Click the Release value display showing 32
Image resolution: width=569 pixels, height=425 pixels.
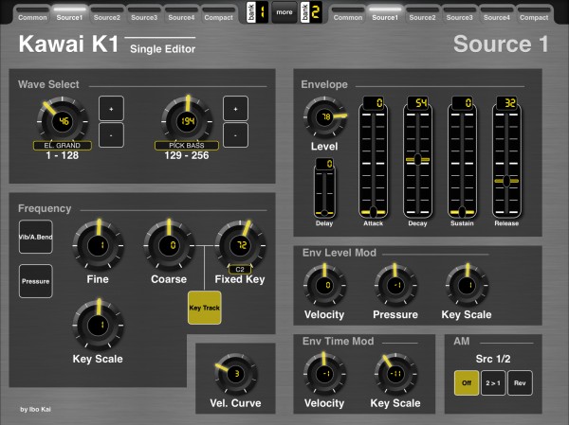(506, 103)
